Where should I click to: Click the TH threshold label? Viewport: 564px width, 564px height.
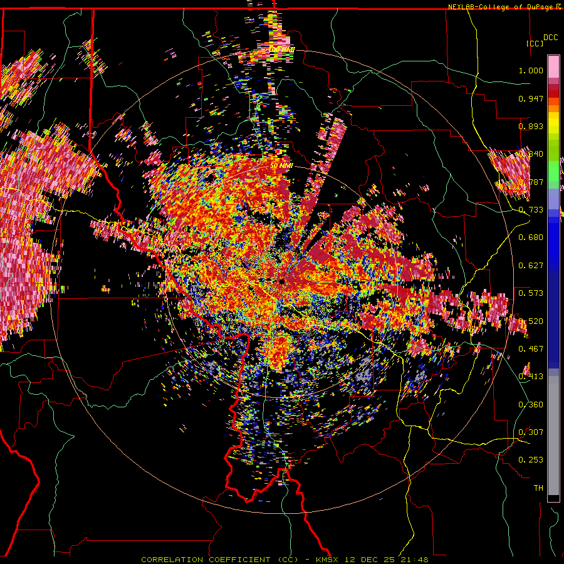(538, 488)
